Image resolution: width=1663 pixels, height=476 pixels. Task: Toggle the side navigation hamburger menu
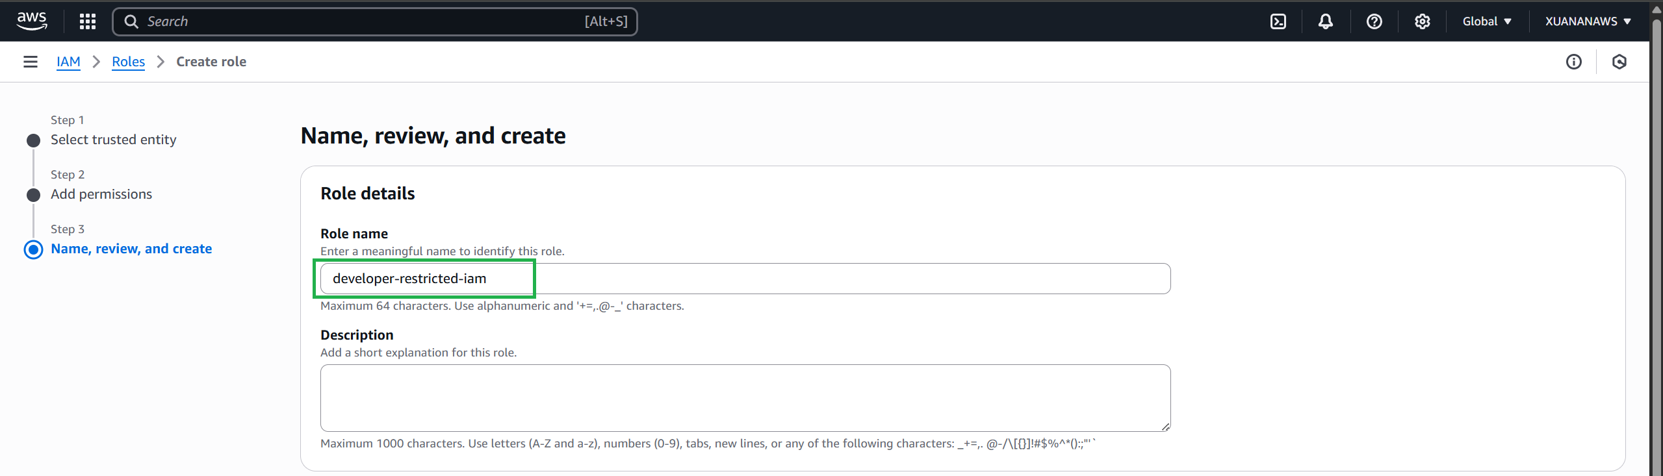pyautogui.click(x=31, y=62)
